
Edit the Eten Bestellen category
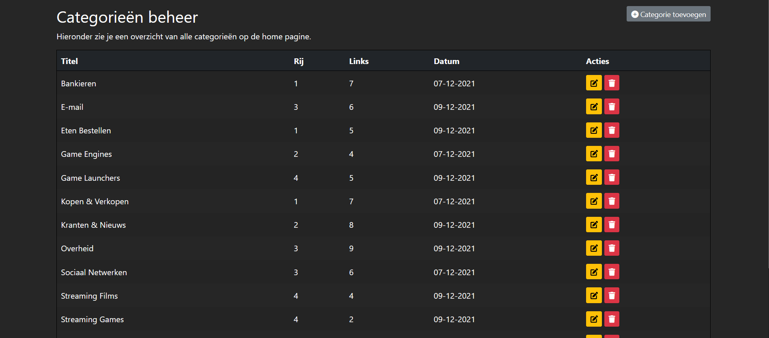point(594,130)
